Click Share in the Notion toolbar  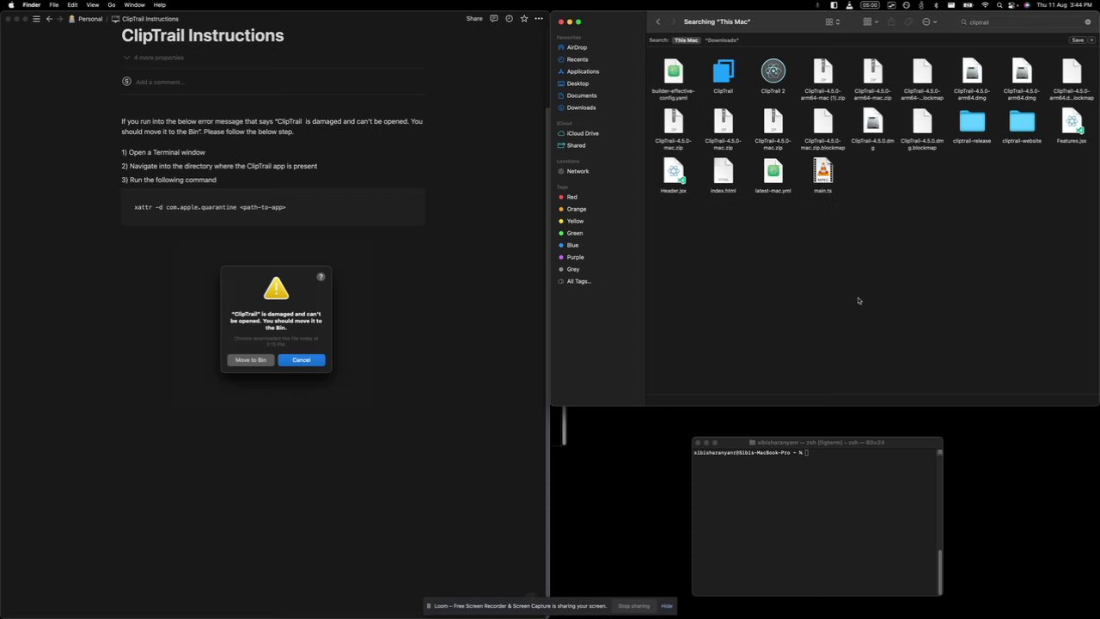click(x=474, y=19)
